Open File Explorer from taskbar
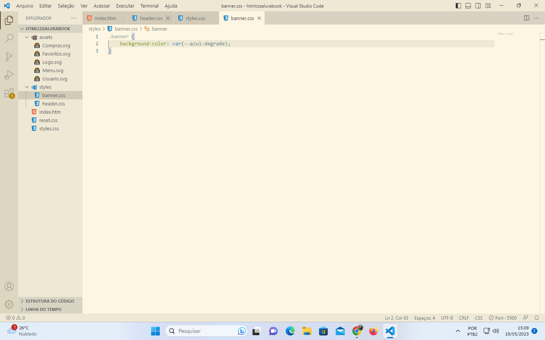The height and width of the screenshot is (340, 545). (x=307, y=331)
